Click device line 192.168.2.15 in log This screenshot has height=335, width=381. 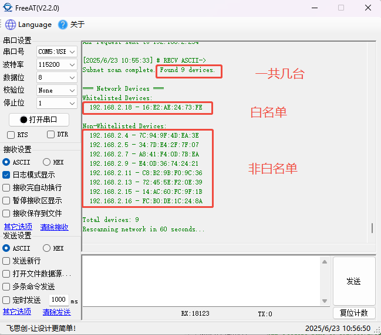pyautogui.click(x=146, y=192)
